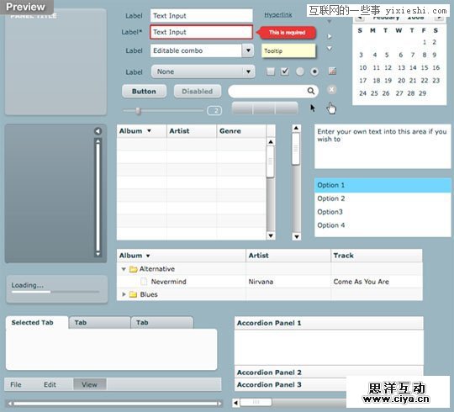Select the unselected radio button
This screenshot has width=454, height=412.
point(300,71)
